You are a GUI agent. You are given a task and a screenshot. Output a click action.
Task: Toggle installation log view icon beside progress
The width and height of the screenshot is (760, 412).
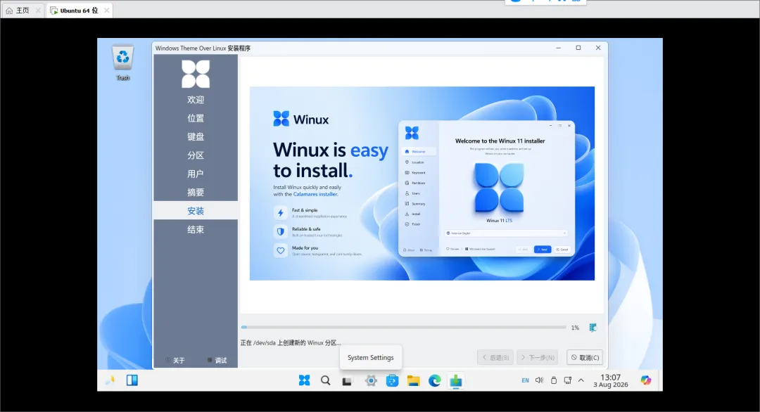pyautogui.click(x=593, y=328)
